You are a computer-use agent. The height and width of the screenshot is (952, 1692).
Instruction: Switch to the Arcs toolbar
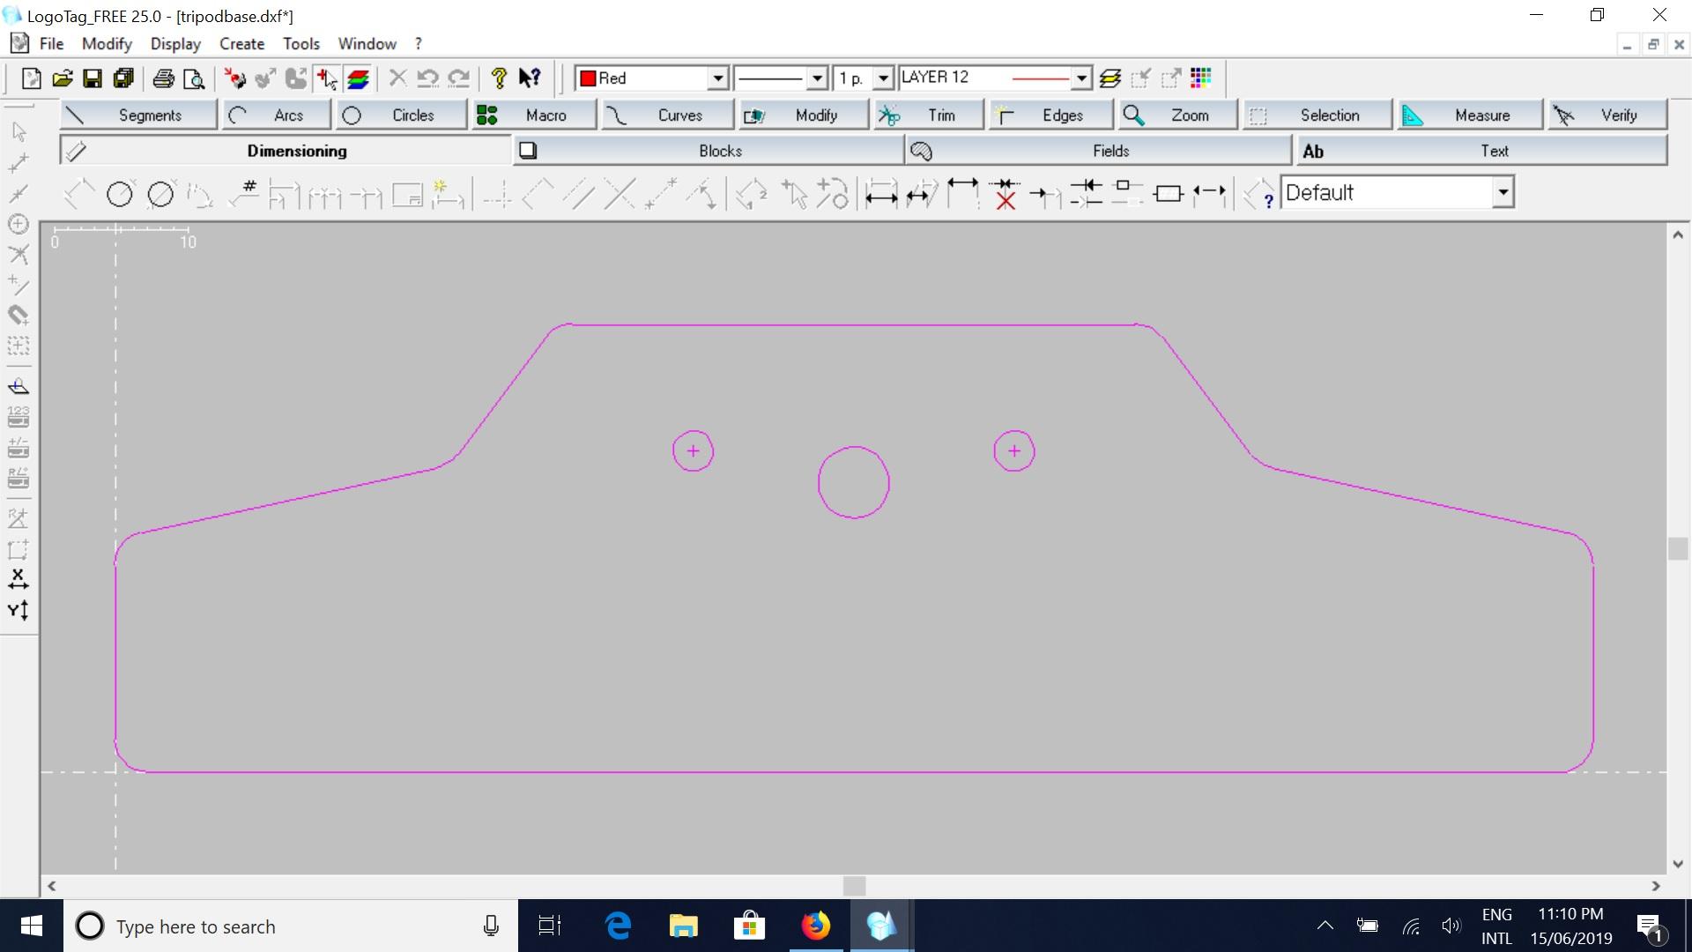[276, 115]
